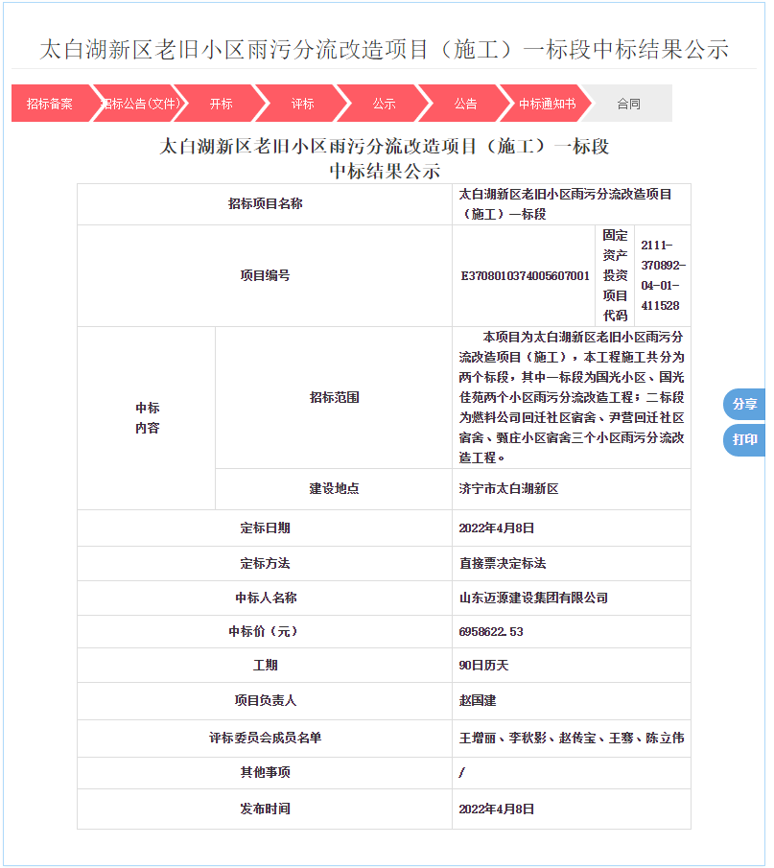
Task: Switch to the 评标 step
Action: coord(303,104)
